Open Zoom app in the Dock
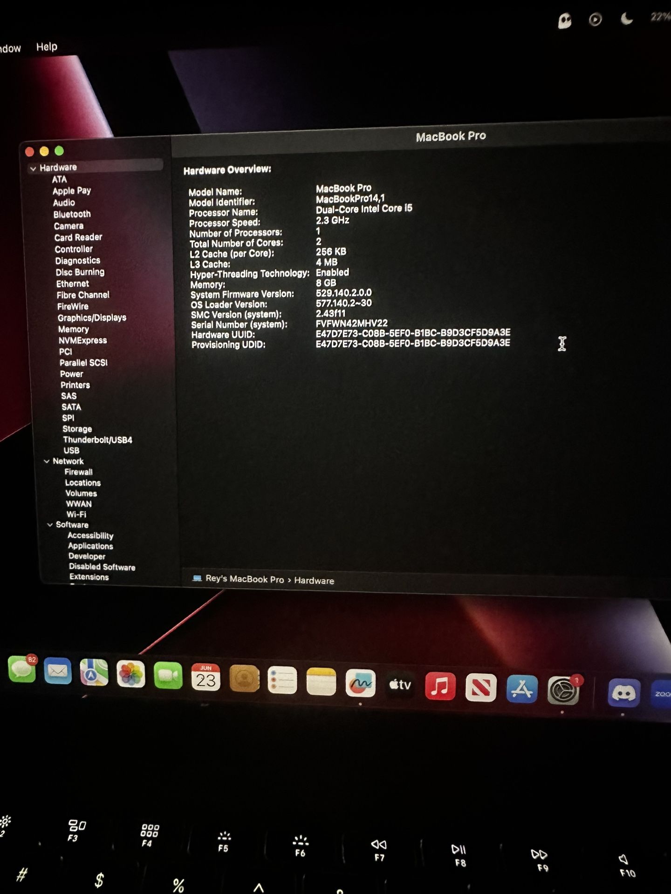 click(x=661, y=694)
